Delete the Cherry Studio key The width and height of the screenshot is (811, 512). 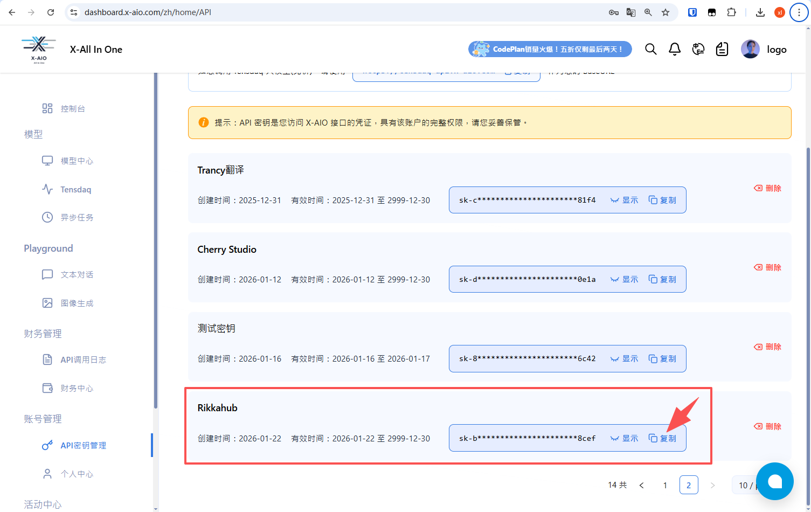[767, 267]
